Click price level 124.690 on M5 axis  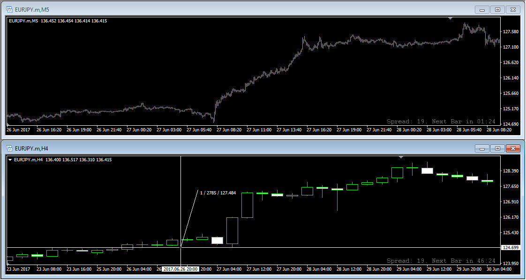510,124
